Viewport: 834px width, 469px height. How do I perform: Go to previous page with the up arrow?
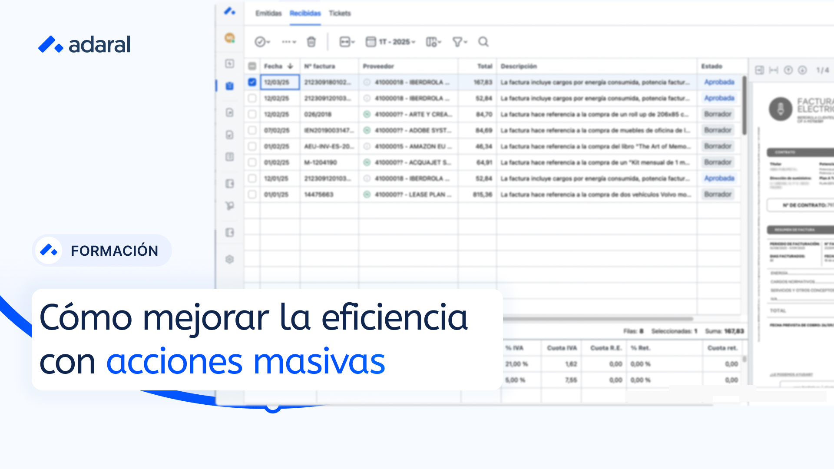point(788,70)
